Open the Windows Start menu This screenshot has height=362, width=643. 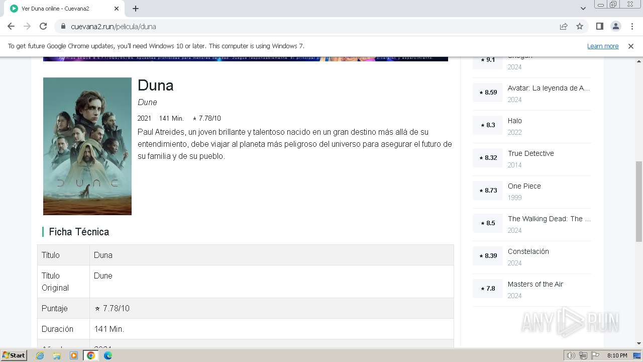click(x=14, y=355)
